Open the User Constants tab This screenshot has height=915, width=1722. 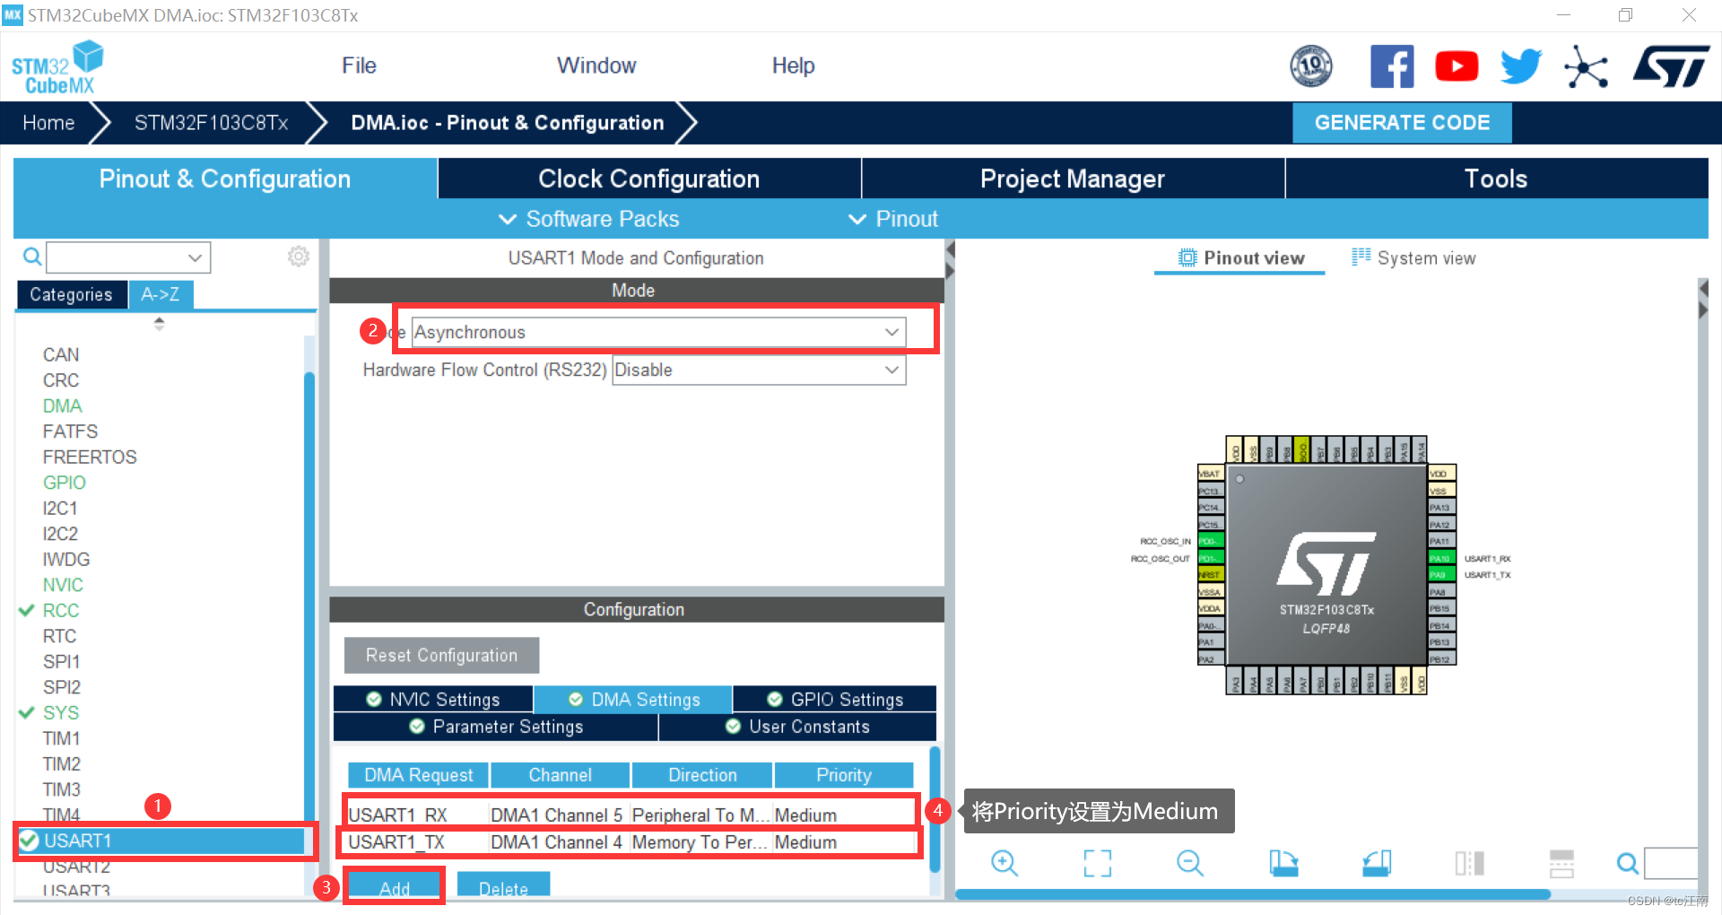point(797,727)
